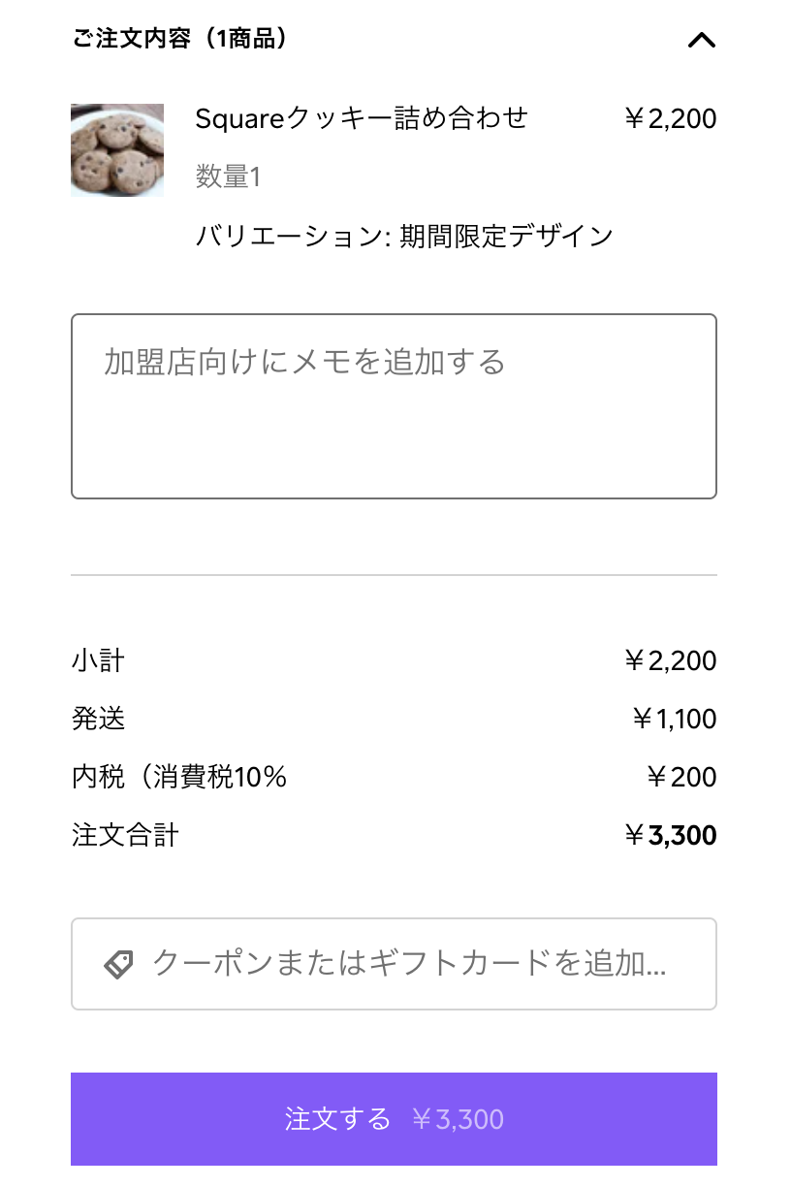This screenshot has height=1187, width=791.
Task: Click the tax amount ￥200
Action: [681, 778]
